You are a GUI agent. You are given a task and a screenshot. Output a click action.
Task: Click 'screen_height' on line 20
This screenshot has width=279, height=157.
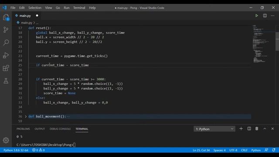pyautogui.click(x=65, y=42)
